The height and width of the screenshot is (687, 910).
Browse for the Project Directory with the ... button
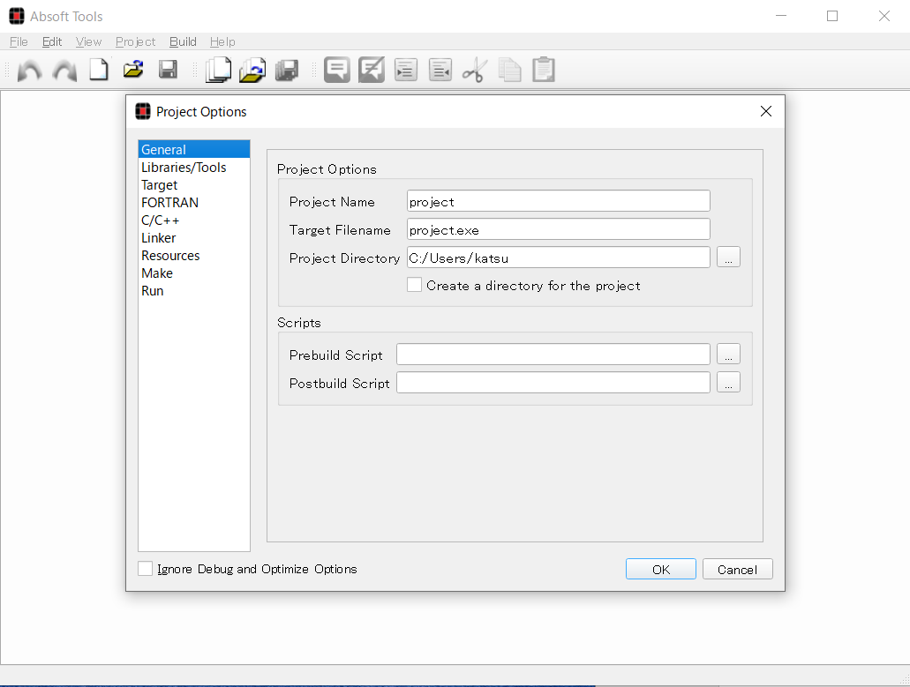728,257
